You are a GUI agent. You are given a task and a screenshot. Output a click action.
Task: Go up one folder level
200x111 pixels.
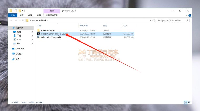23,20
